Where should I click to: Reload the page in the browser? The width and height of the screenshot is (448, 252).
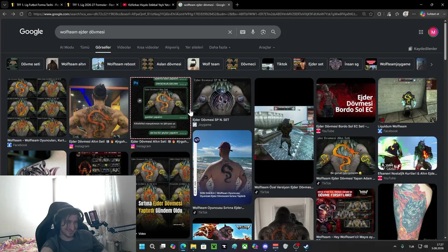[x=21, y=14]
